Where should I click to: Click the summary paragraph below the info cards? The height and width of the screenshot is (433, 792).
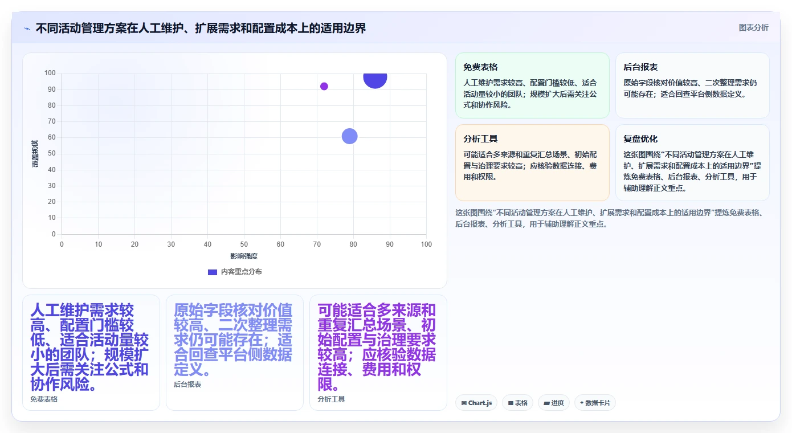point(609,218)
